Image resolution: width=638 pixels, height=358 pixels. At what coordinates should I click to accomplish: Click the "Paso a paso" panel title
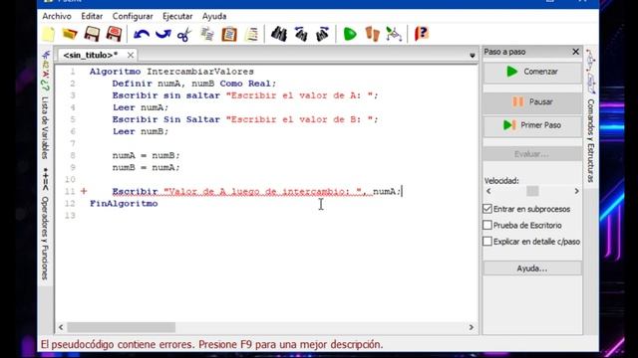[504, 52]
